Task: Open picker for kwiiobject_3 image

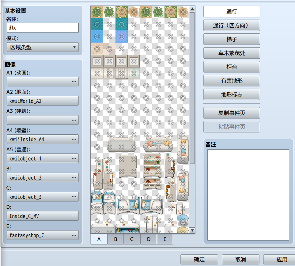Action: click(74, 197)
